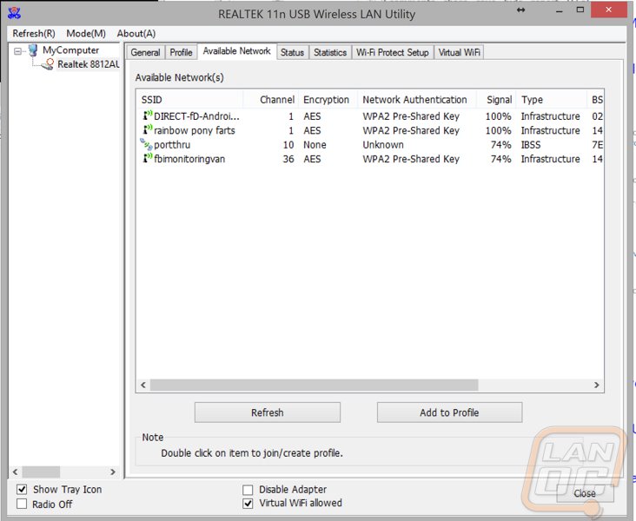Check the Disable Adapter checkbox
Image resolution: width=636 pixels, height=521 pixels.
[248, 490]
